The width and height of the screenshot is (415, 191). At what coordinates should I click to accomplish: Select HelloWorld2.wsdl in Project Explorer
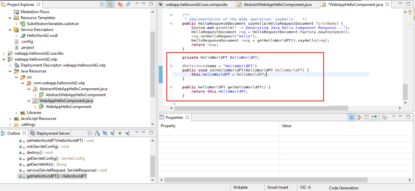[42, 36]
